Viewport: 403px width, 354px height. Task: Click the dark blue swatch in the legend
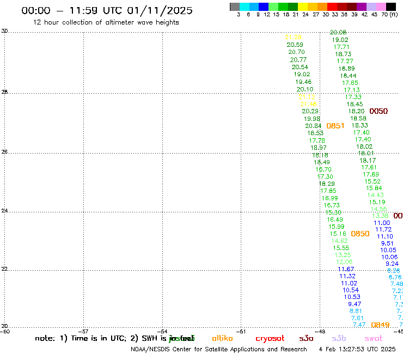coord(264,7)
